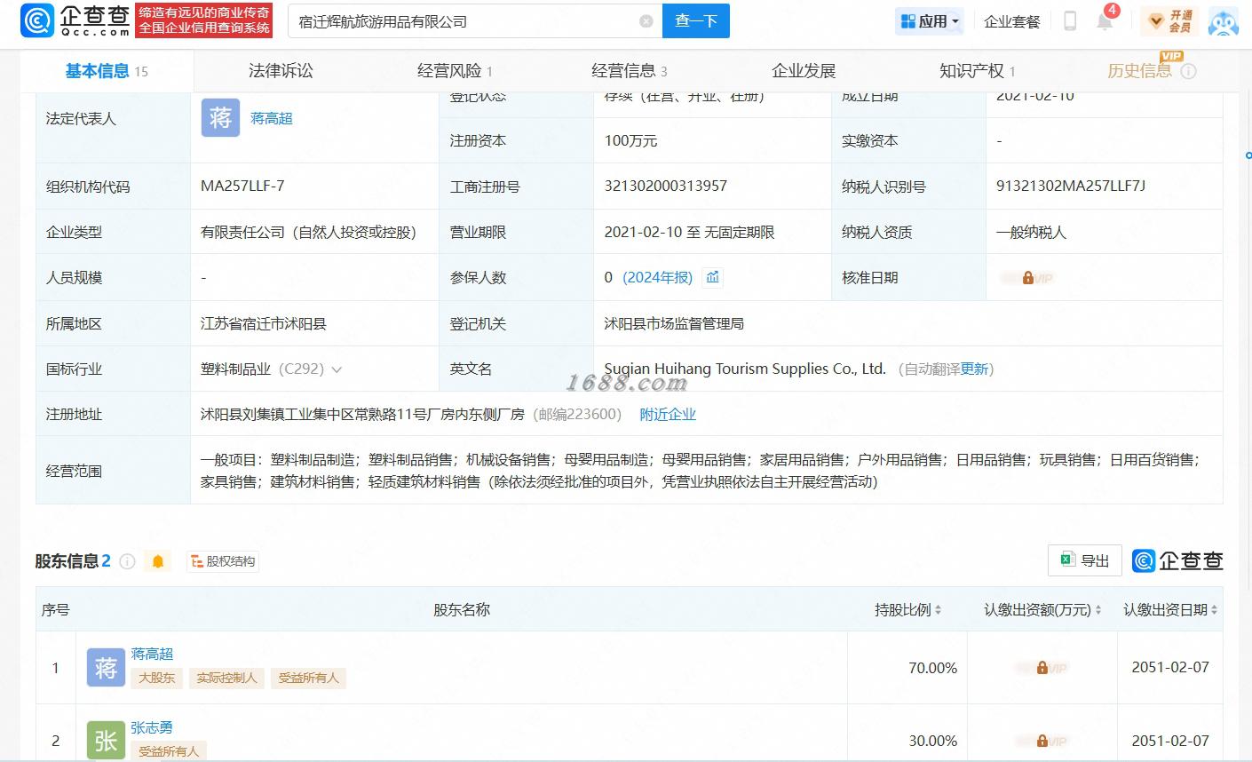This screenshot has width=1252, height=762.
Task: Click 受益所有人 tag under 蒋高超
Action: (308, 678)
